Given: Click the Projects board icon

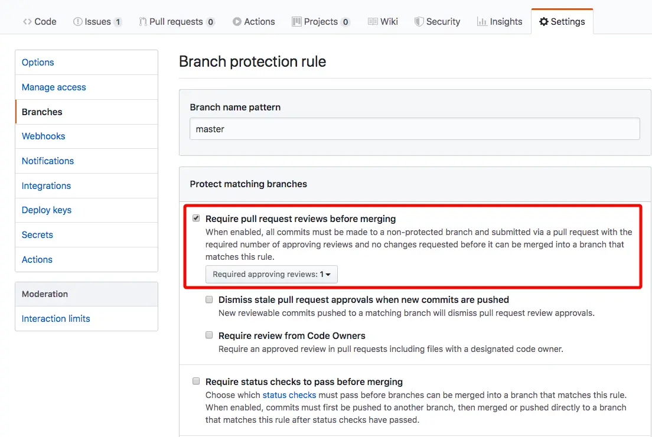Looking at the screenshot, I should click(x=296, y=22).
